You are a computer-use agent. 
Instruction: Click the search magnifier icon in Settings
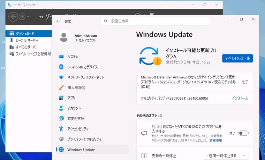[106, 21]
